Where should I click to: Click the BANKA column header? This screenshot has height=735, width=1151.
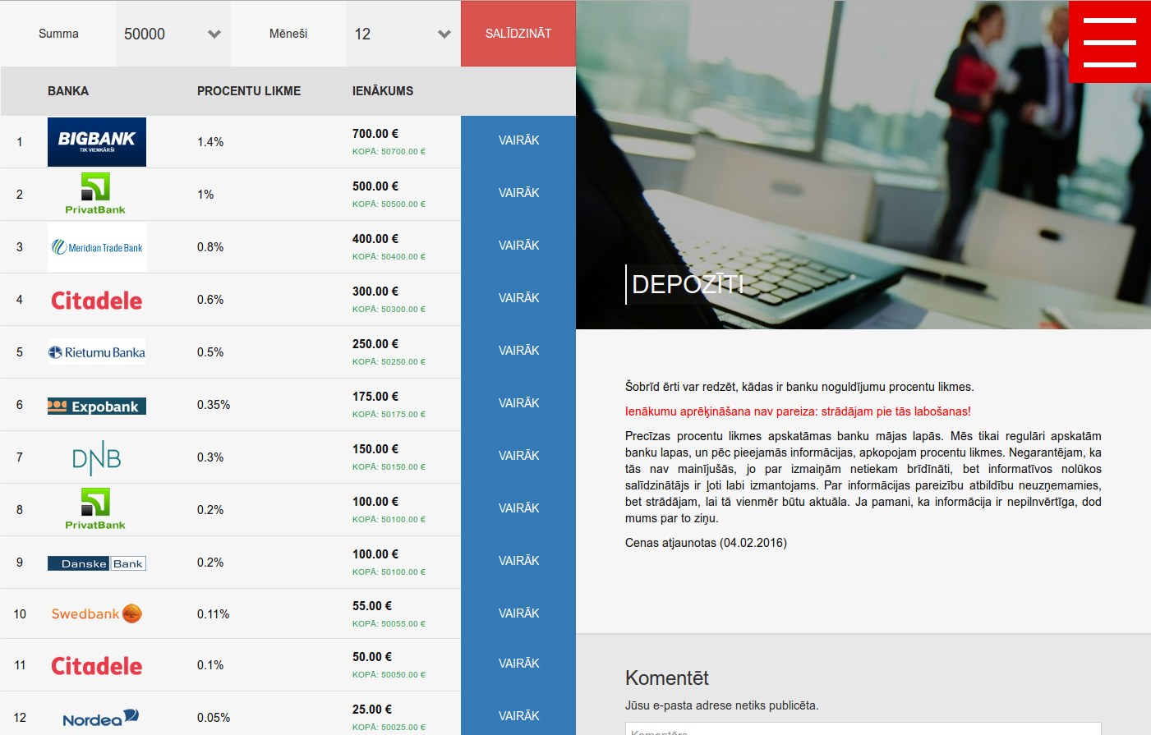click(x=68, y=91)
